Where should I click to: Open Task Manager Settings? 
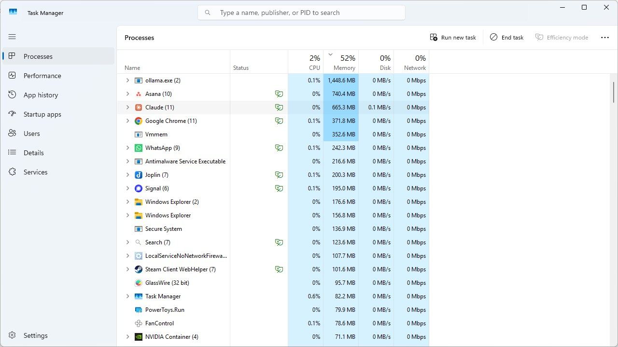(58, 335)
